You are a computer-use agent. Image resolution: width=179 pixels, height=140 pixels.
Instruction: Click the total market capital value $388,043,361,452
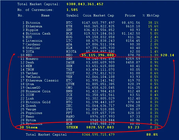[x=85, y=4]
